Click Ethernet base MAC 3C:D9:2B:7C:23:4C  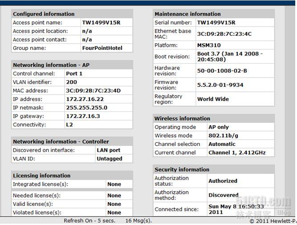tap(224, 34)
